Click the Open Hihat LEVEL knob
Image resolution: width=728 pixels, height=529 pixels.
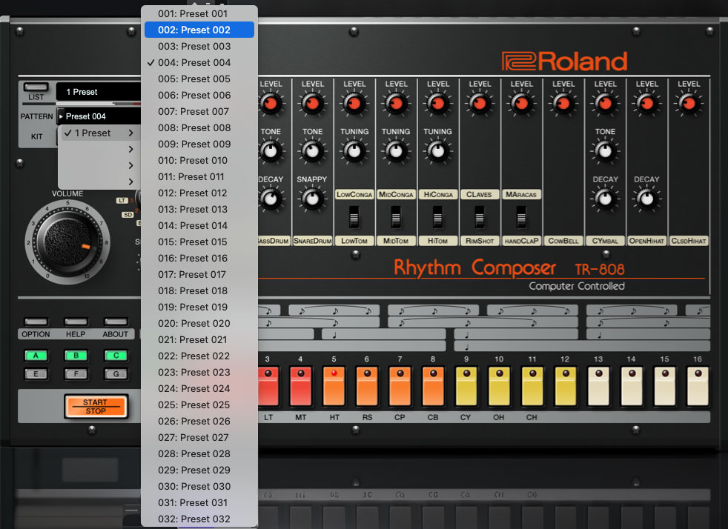pos(646,103)
